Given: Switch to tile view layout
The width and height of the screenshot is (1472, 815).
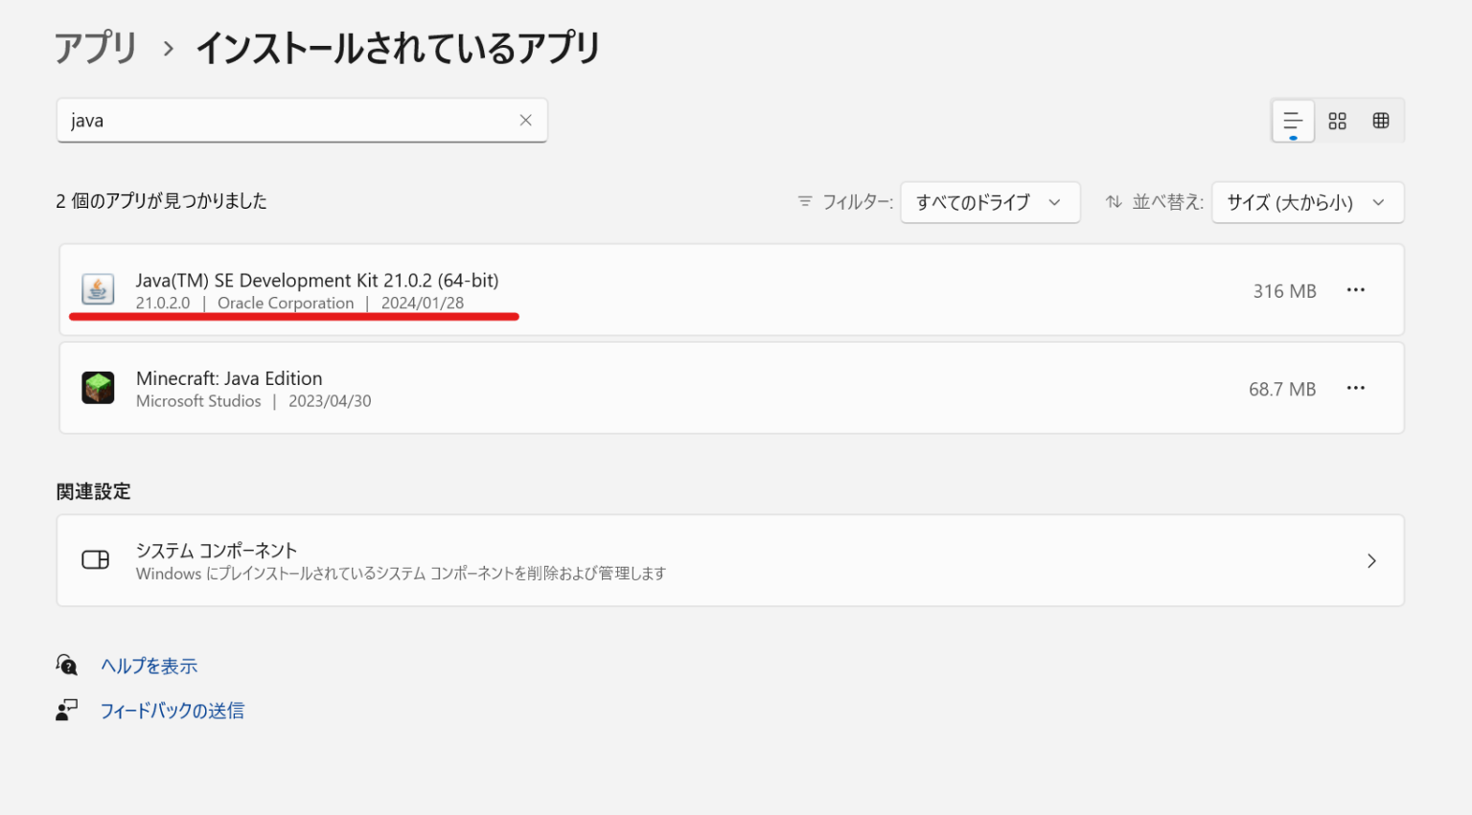Looking at the screenshot, I should [1337, 121].
